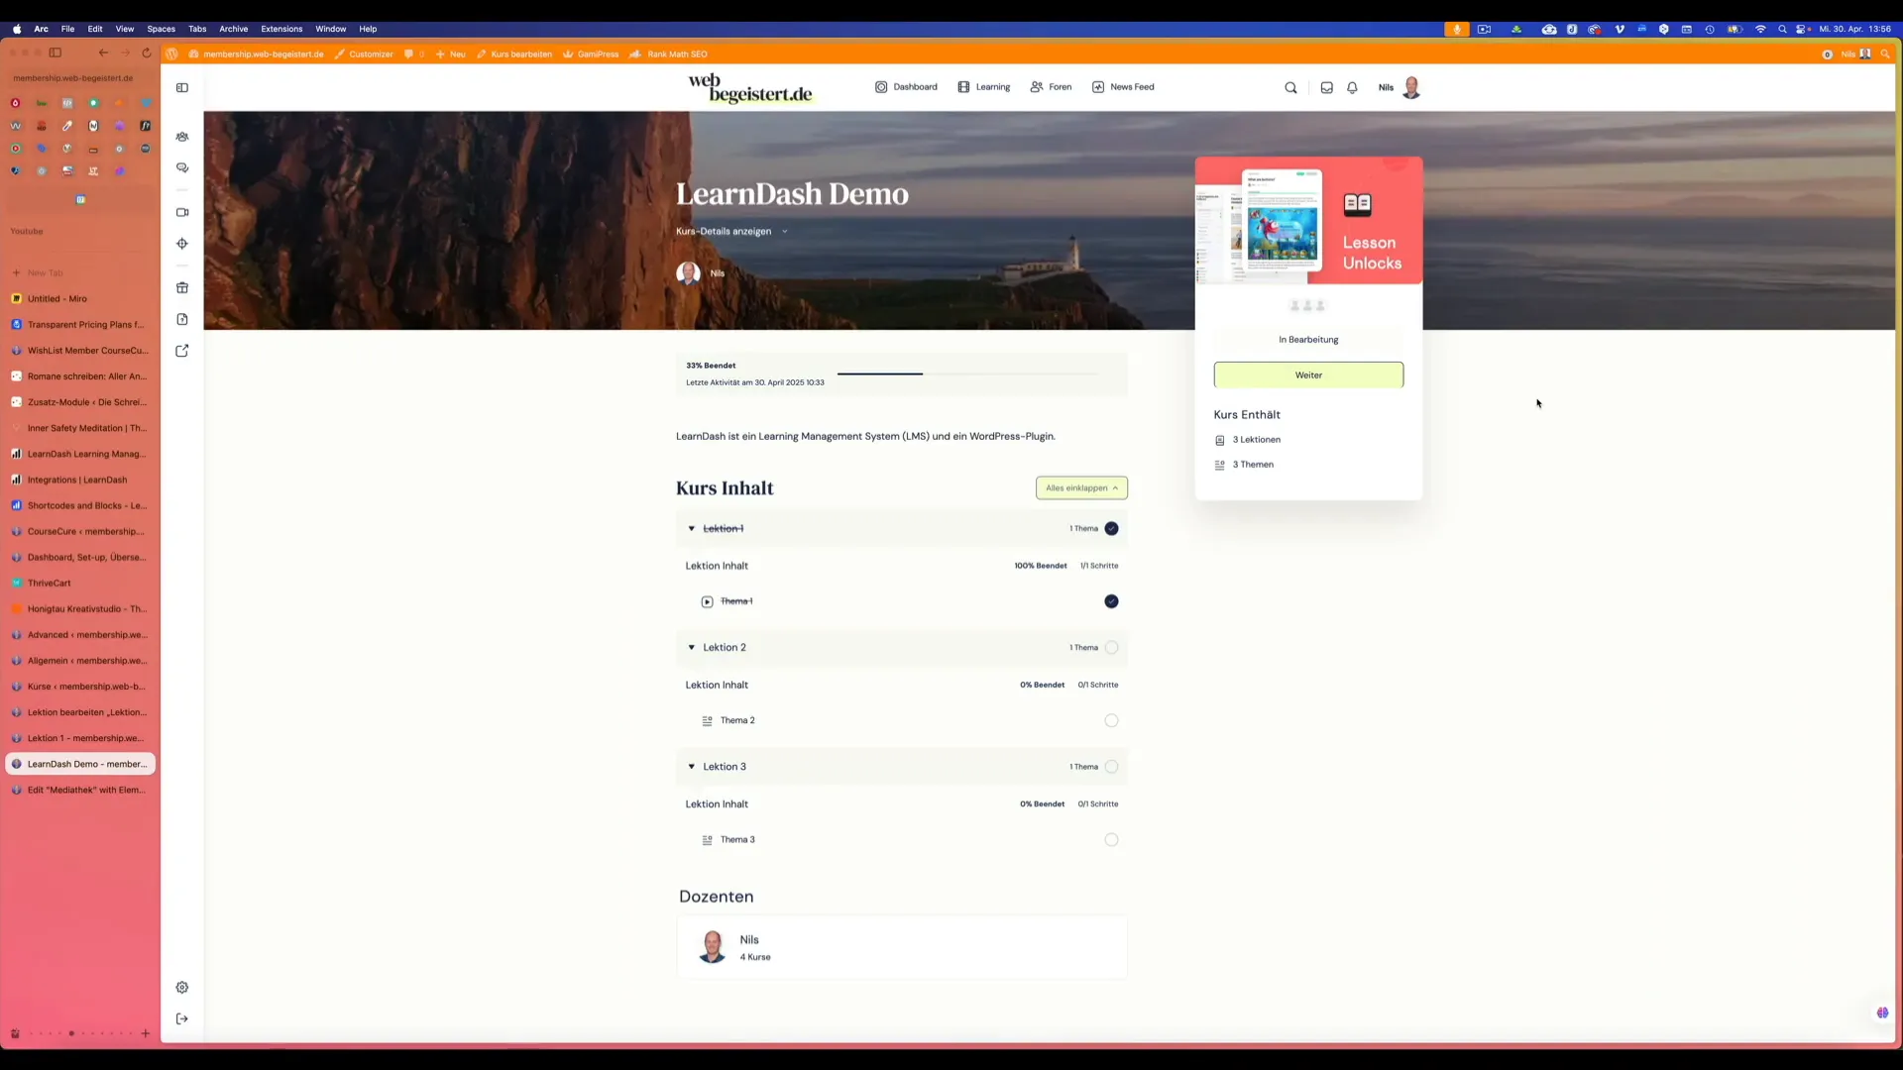The width and height of the screenshot is (1903, 1070).
Task: Go back with Arc back arrow
Action: 103,53
